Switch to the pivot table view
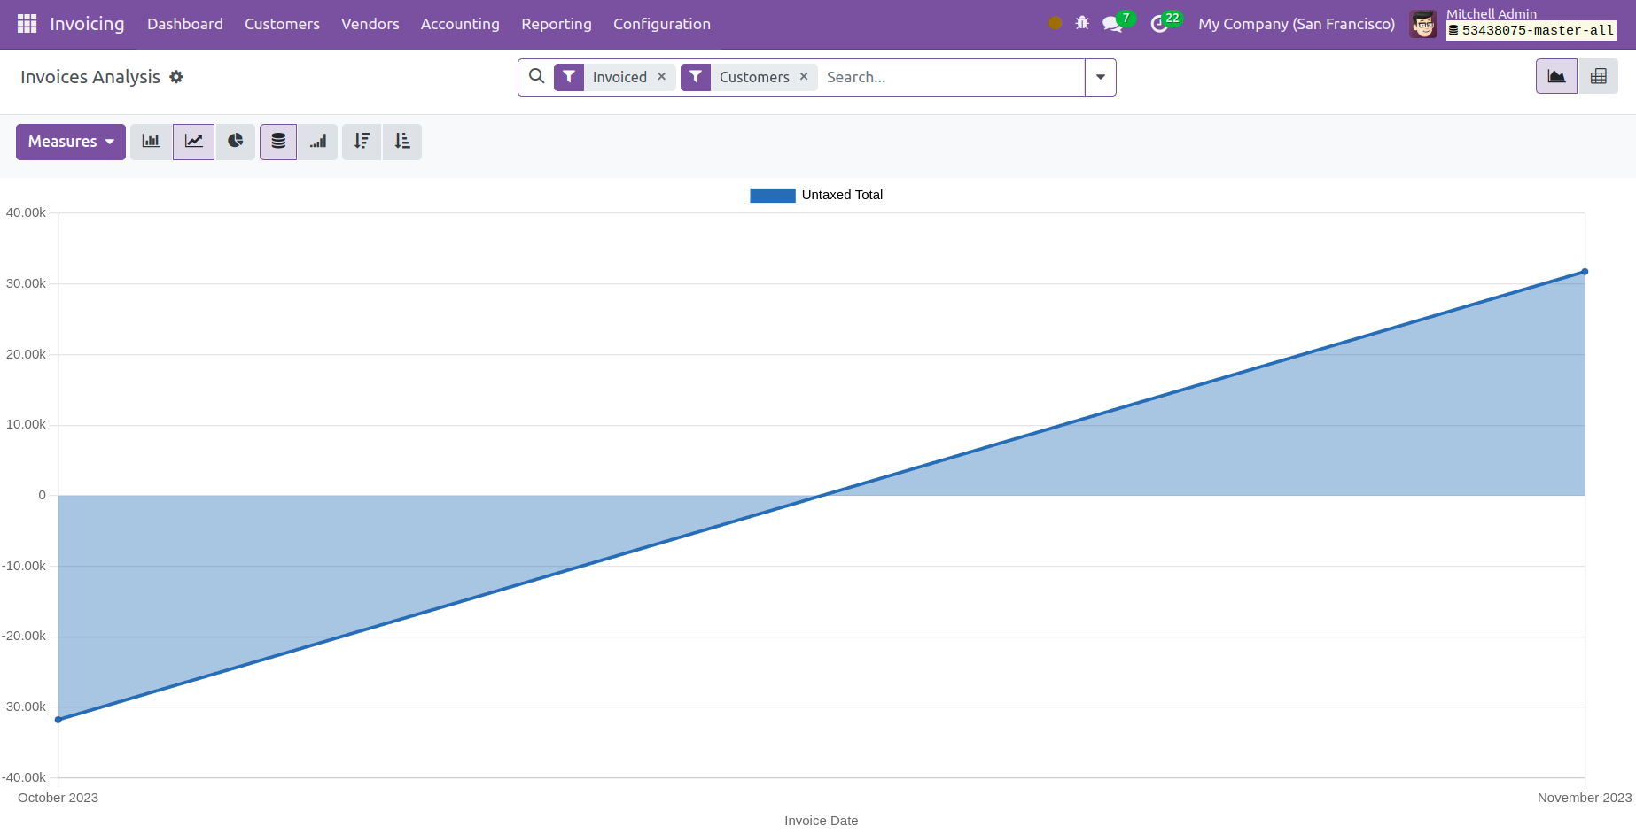Image resolution: width=1636 pixels, height=834 pixels. point(1599,76)
